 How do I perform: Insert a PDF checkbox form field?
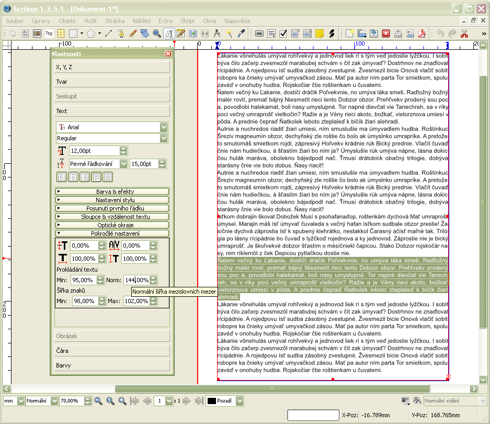pos(283,34)
